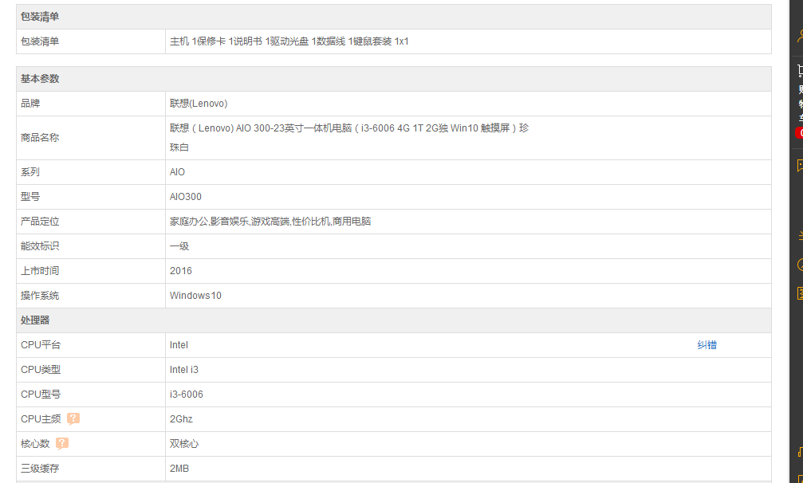Select release year value 2016
Image resolution: width=803 pixels, height=483 pixels.
181,271
